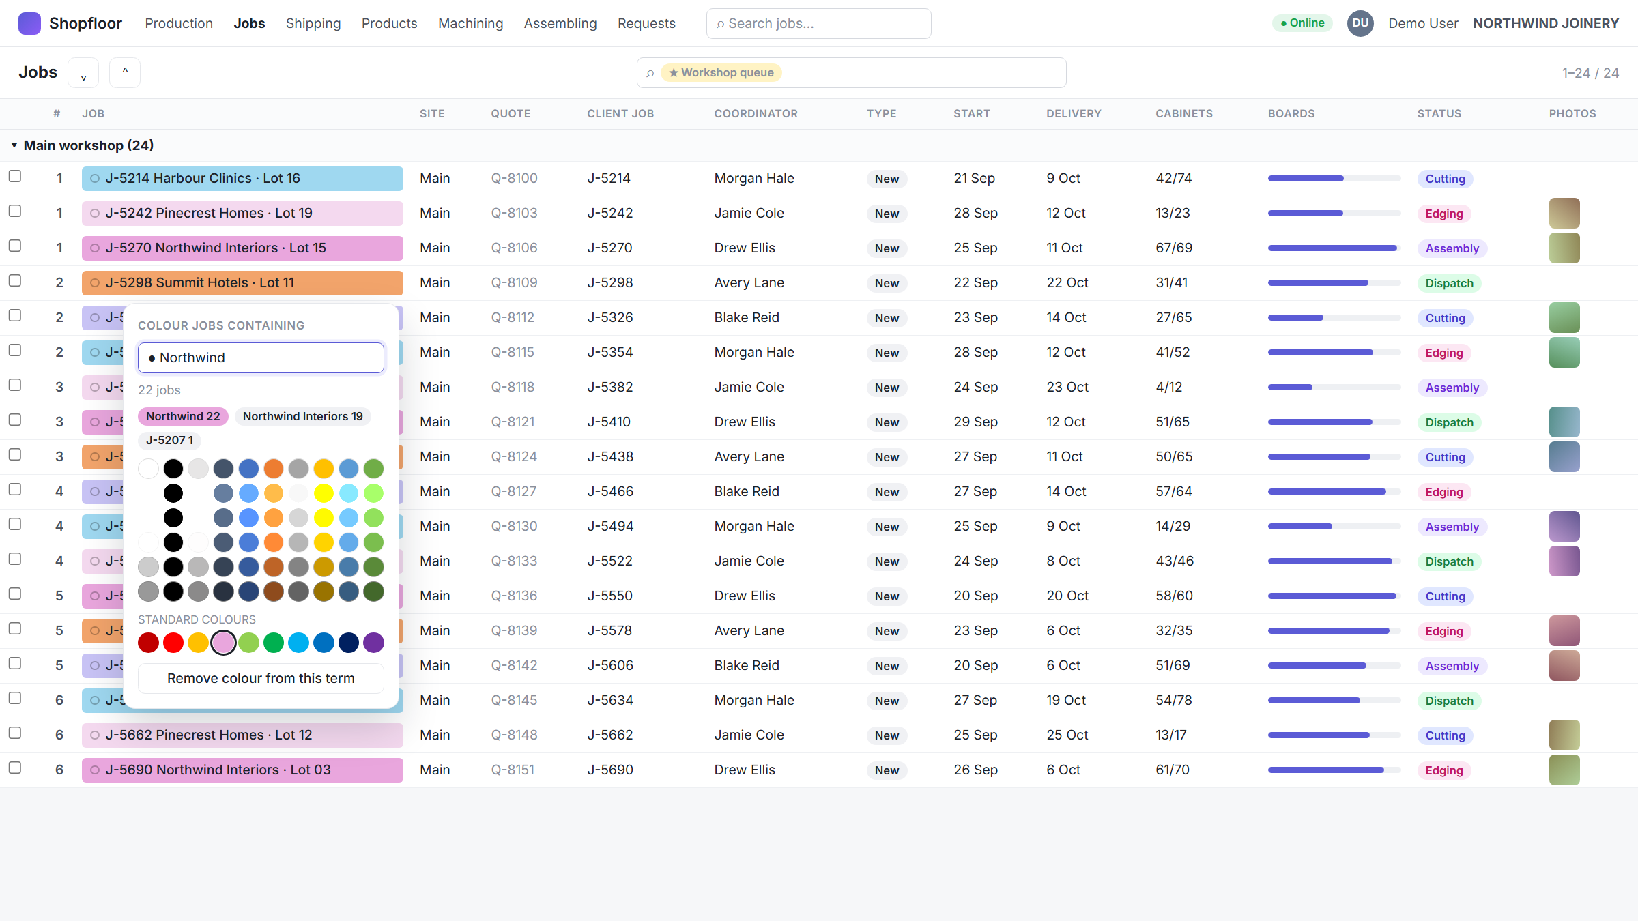Click the search magnifier in the filter bar

pyautogui.click(x=650, y=73)
